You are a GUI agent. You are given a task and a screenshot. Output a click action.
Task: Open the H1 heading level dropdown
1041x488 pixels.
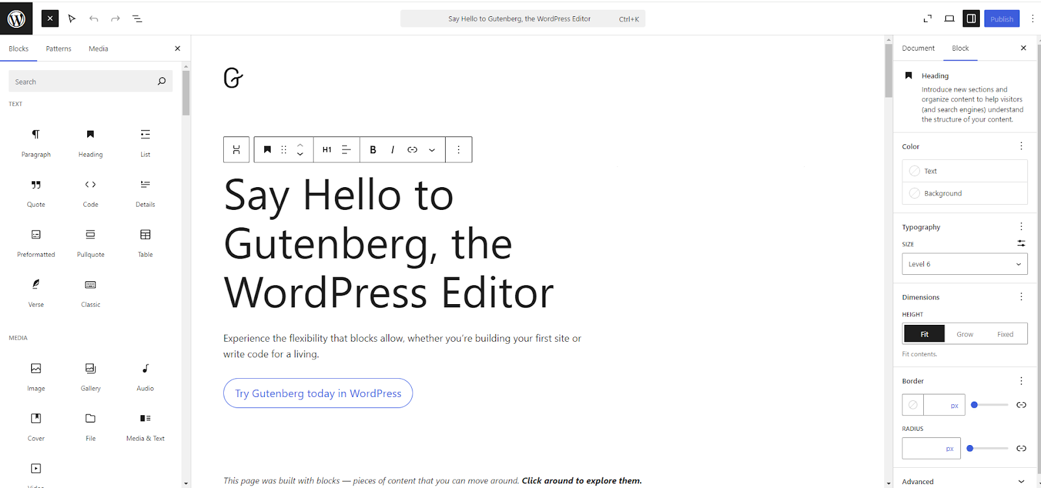327,149
